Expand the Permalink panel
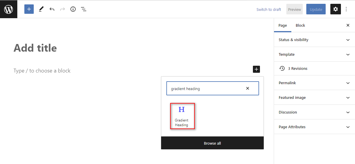 tap(315, 83)
